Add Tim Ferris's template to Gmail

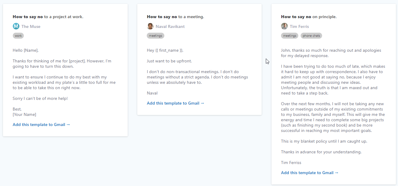click(x=310, y=173)
